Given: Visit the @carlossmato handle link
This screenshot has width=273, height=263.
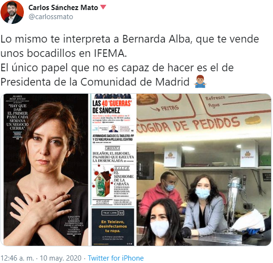Looking at the screenshot, I should point(51,17).
